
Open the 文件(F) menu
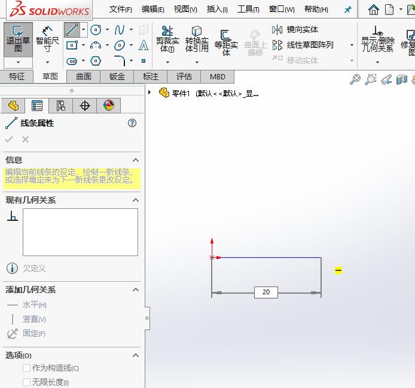[120, 10]
